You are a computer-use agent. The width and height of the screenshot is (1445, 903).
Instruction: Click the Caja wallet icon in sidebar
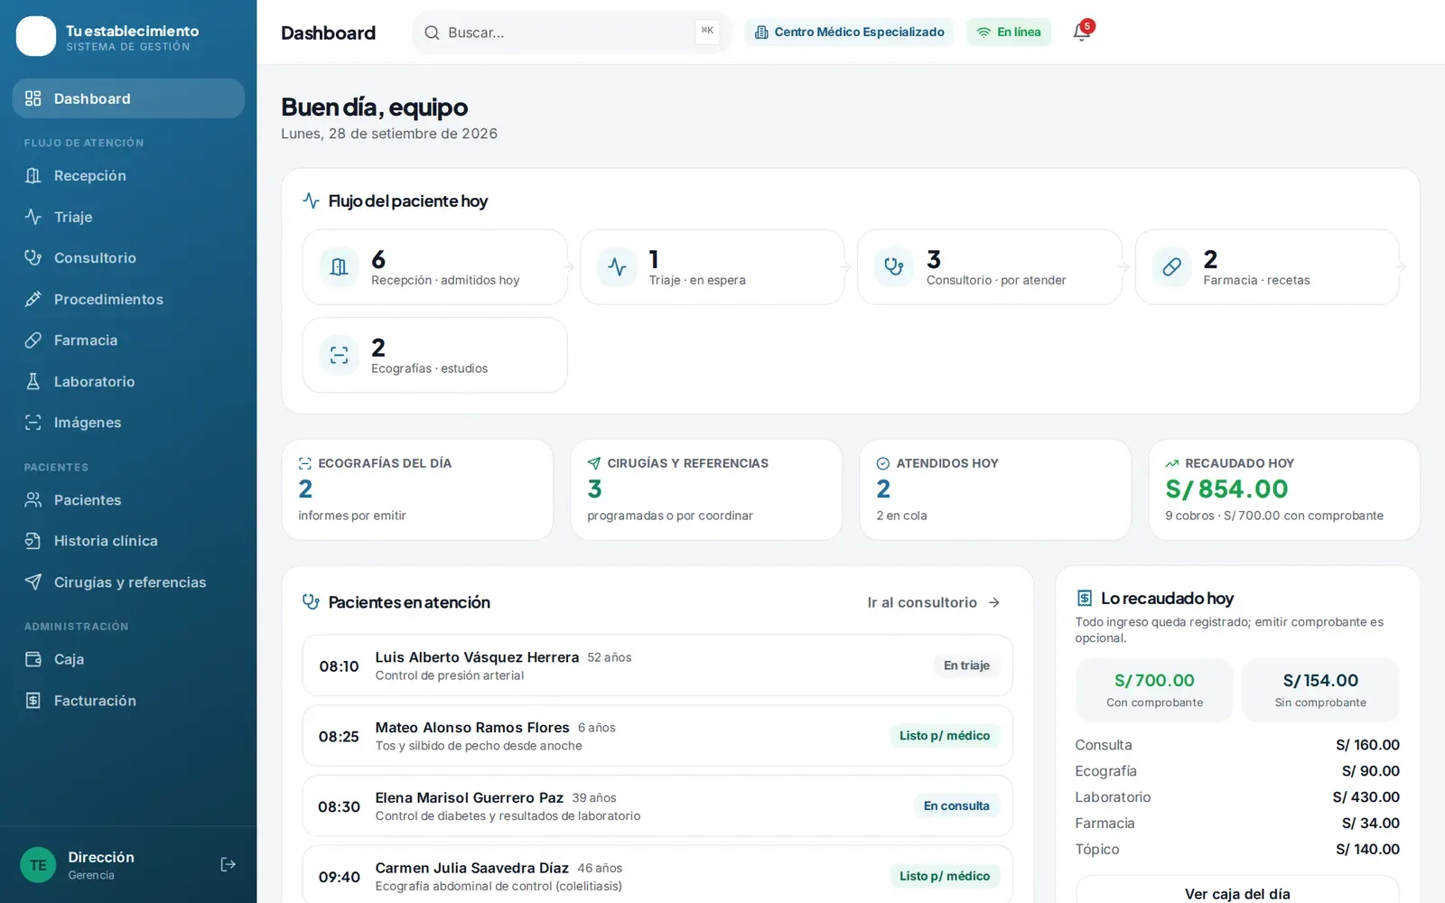(33, 659)
